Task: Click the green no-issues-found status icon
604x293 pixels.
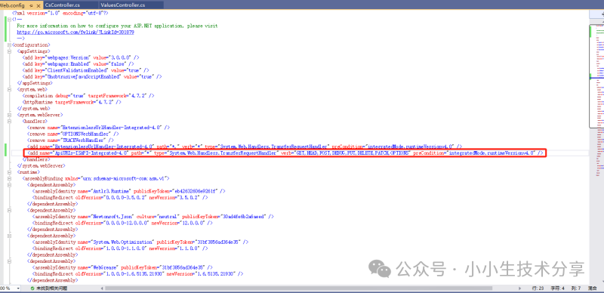Action: pyautogui.click(x=32, y=288)
